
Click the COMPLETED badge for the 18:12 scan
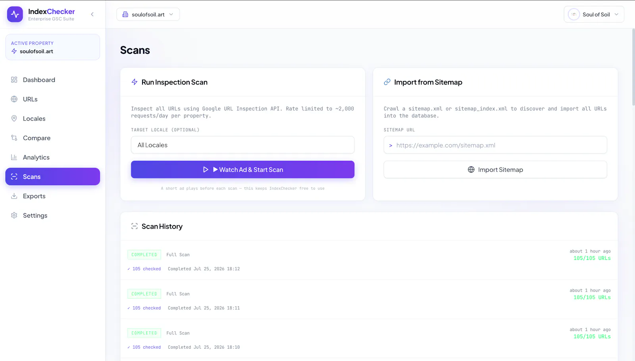[144, 255]
